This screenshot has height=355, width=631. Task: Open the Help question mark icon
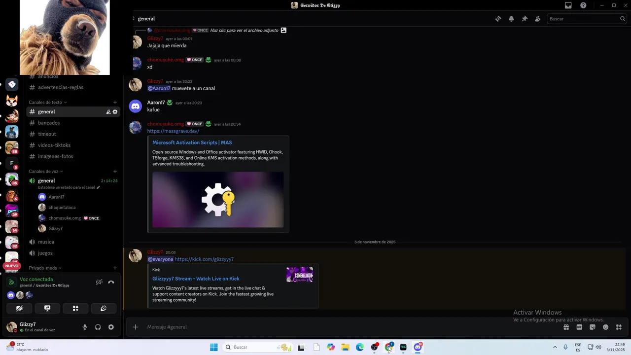[583, 5]
